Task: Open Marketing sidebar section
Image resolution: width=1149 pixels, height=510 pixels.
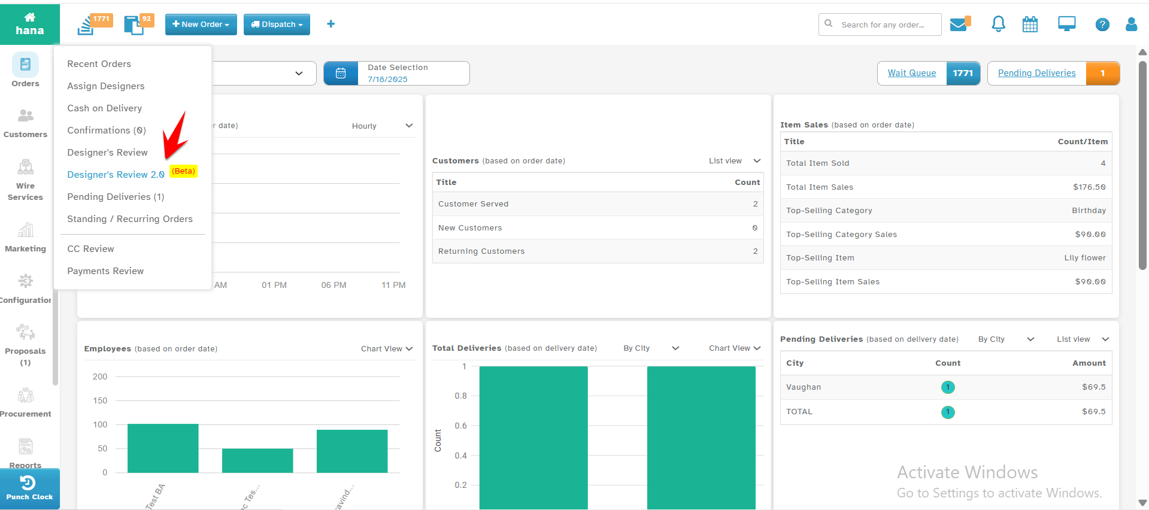Action: click(x=25, y=237)
